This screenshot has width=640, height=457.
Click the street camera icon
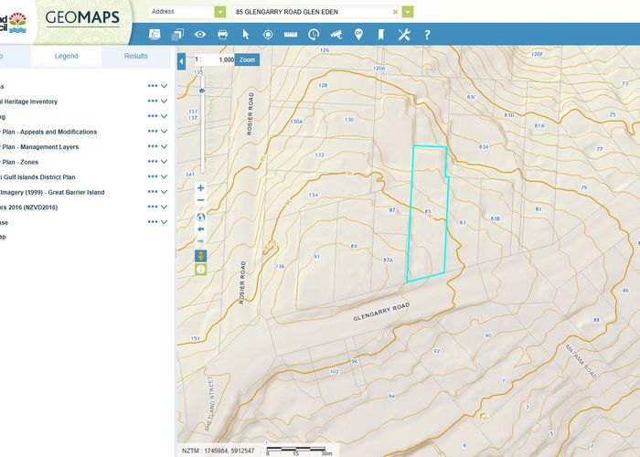[336, 35]
